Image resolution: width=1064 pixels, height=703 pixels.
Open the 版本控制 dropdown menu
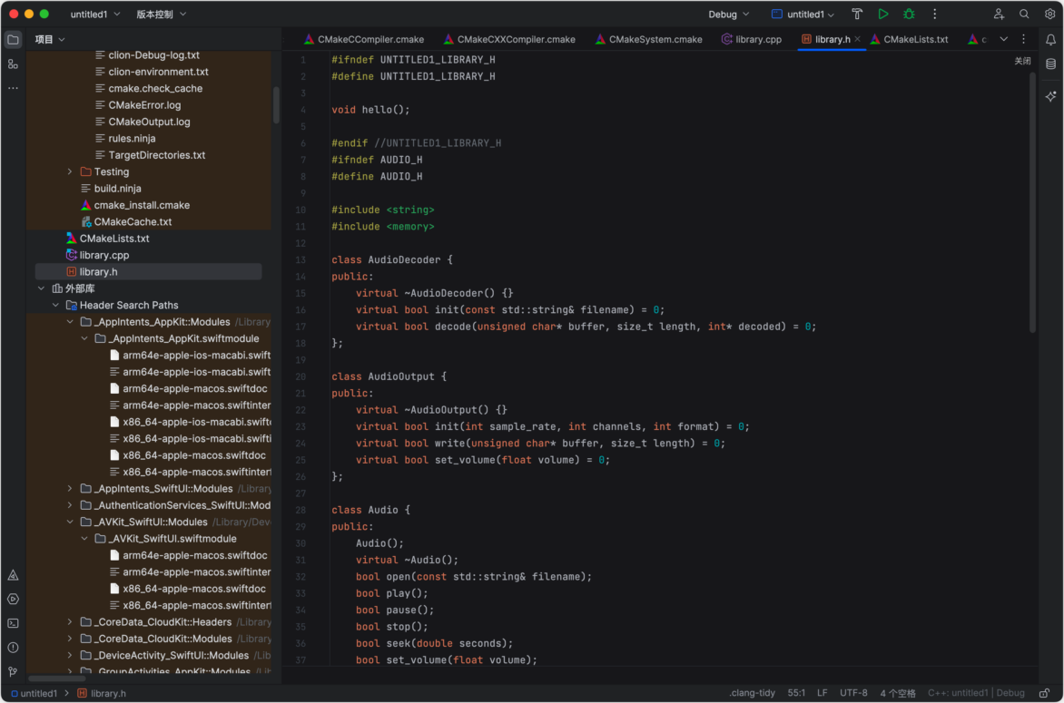click(162, 15)
